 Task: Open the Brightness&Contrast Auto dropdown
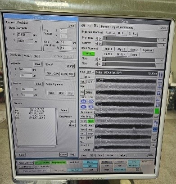(110, 33)
